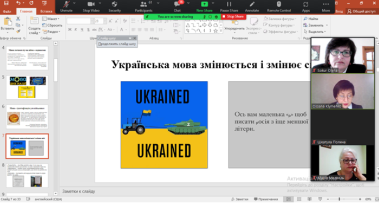Open the Вставка ribbon tab
The height and width of the screenshot is (204, 379).
click(46, 11)
